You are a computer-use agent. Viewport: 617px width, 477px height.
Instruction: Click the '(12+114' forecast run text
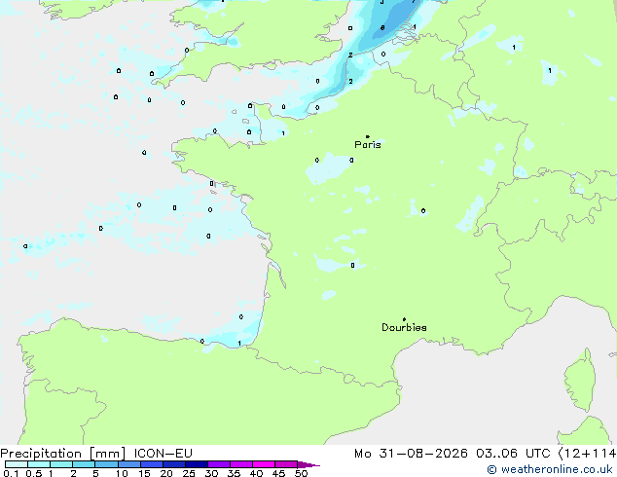[588, 454]
